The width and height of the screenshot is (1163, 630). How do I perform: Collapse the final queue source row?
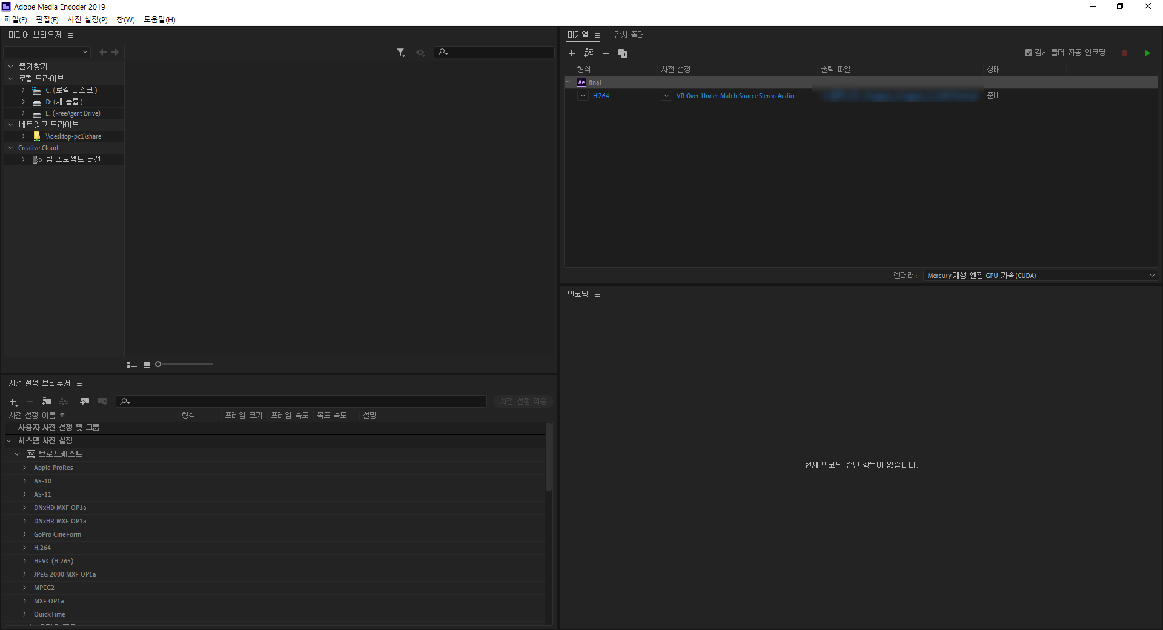(x=568, y=82)
